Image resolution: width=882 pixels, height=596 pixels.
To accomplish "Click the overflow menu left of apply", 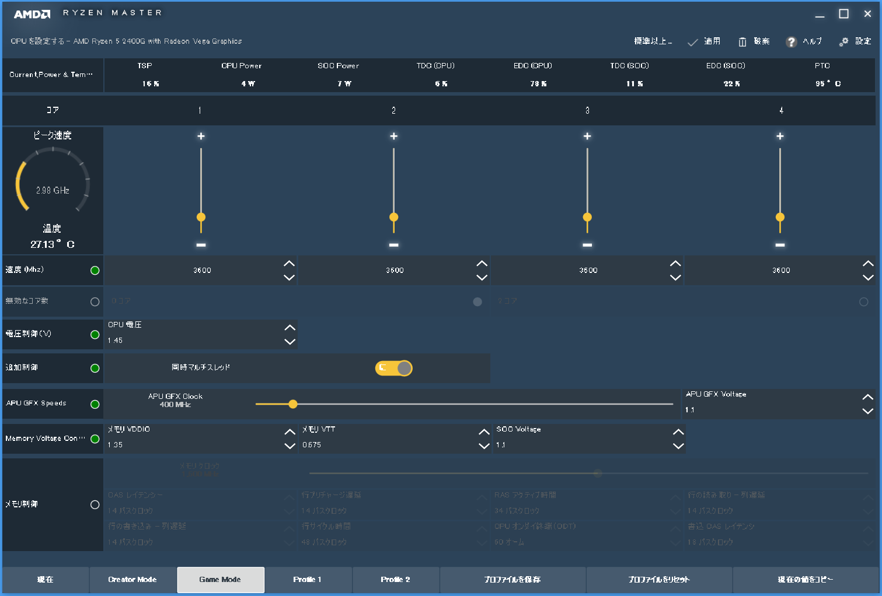I will 653,41.
